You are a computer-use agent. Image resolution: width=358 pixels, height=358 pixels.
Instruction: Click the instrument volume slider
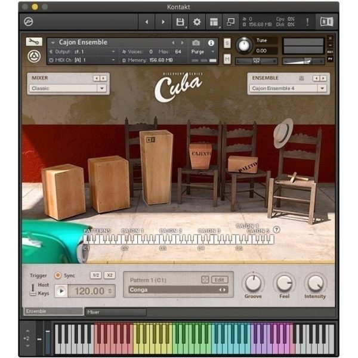(x=304, y=61)
